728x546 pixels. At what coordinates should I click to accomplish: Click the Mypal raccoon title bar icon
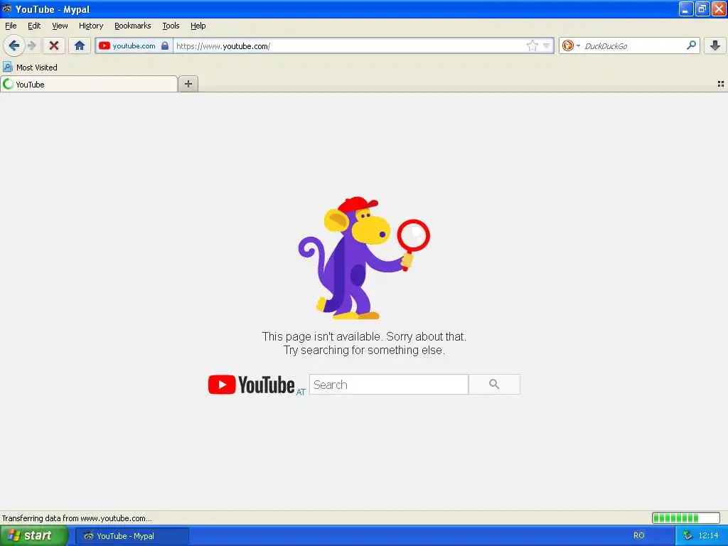pyautogui.click(x=7, y=9)
